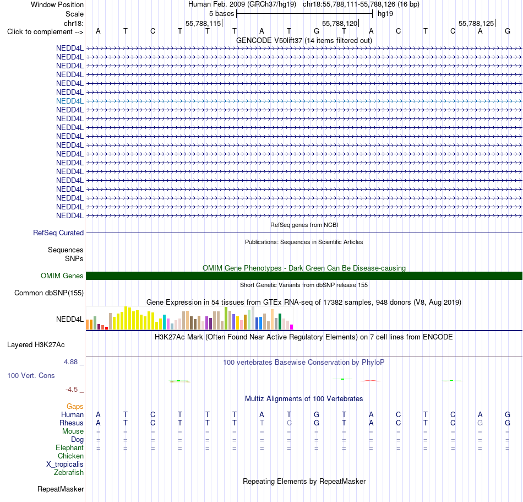This screenshot has height=502, width=523.
Task: Click the red negative PhyloP conservation bar
Action: pos(371,381)
